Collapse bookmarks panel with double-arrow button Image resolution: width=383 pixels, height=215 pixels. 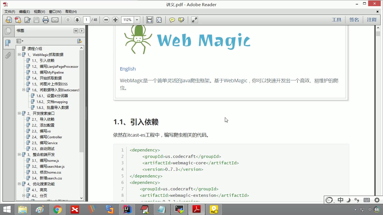coord(76,31)
